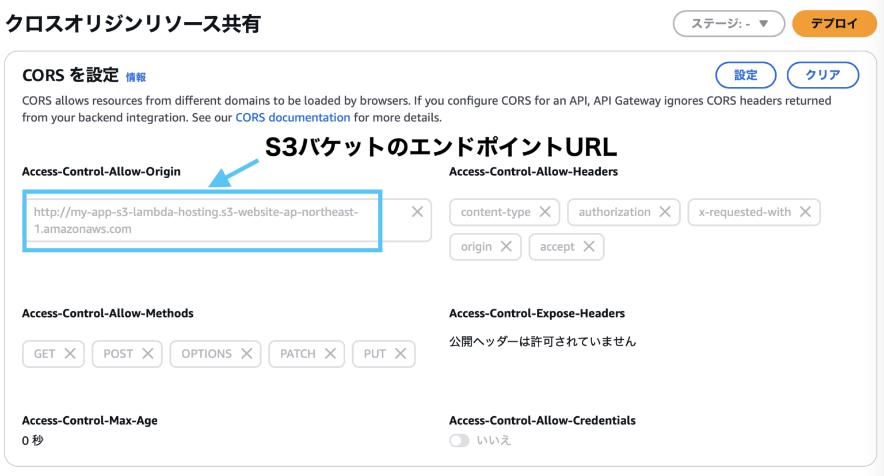The height and width of the screenshot is (476, 884).
Task: Remove the POST method tag
Action: (x=148, y=354)
